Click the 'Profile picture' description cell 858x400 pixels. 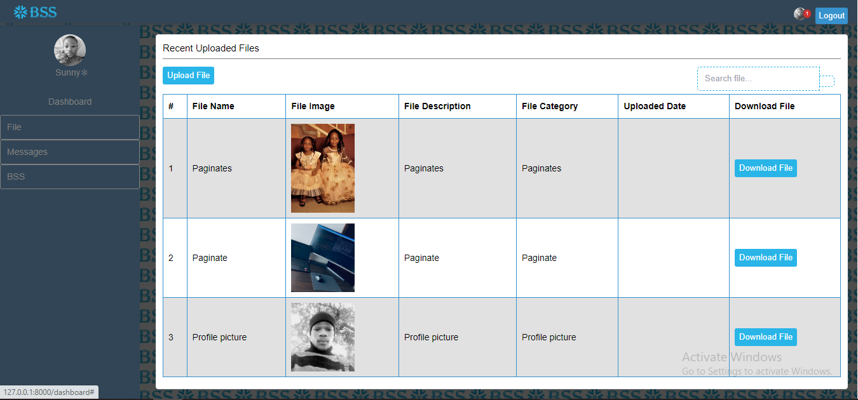[x=458, y=337]
